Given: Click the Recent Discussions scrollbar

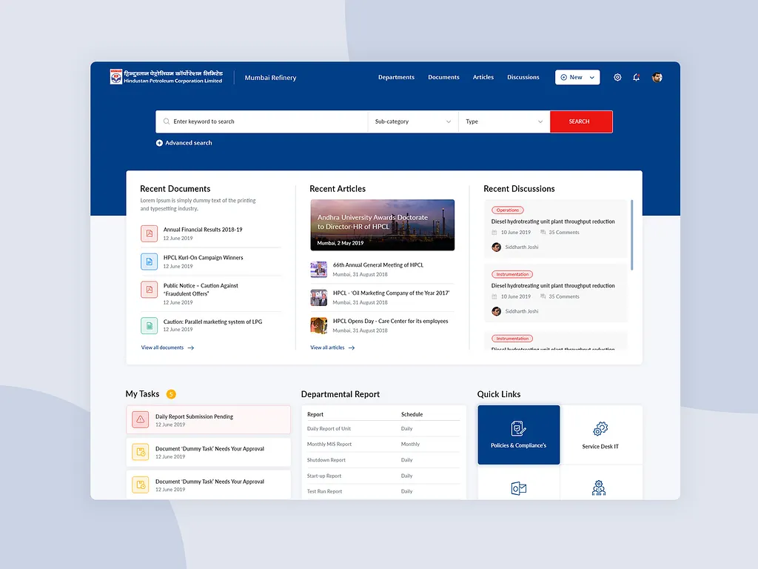Looking at the screenshot, I should point(631,235).
